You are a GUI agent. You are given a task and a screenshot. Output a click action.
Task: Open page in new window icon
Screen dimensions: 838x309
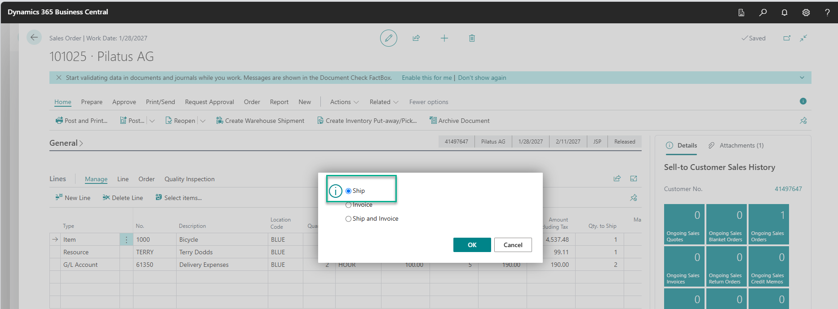[x=787, y=38]
